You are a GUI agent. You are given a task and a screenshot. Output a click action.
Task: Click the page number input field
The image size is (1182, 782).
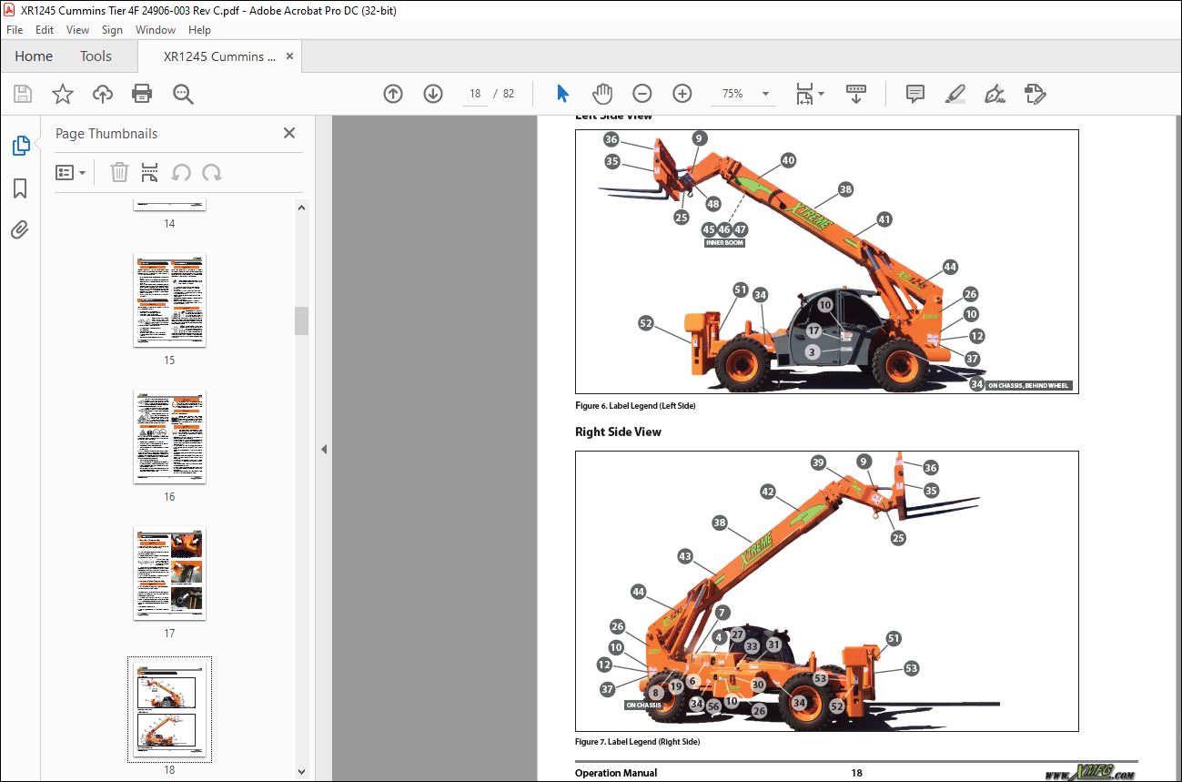point(476,94)
